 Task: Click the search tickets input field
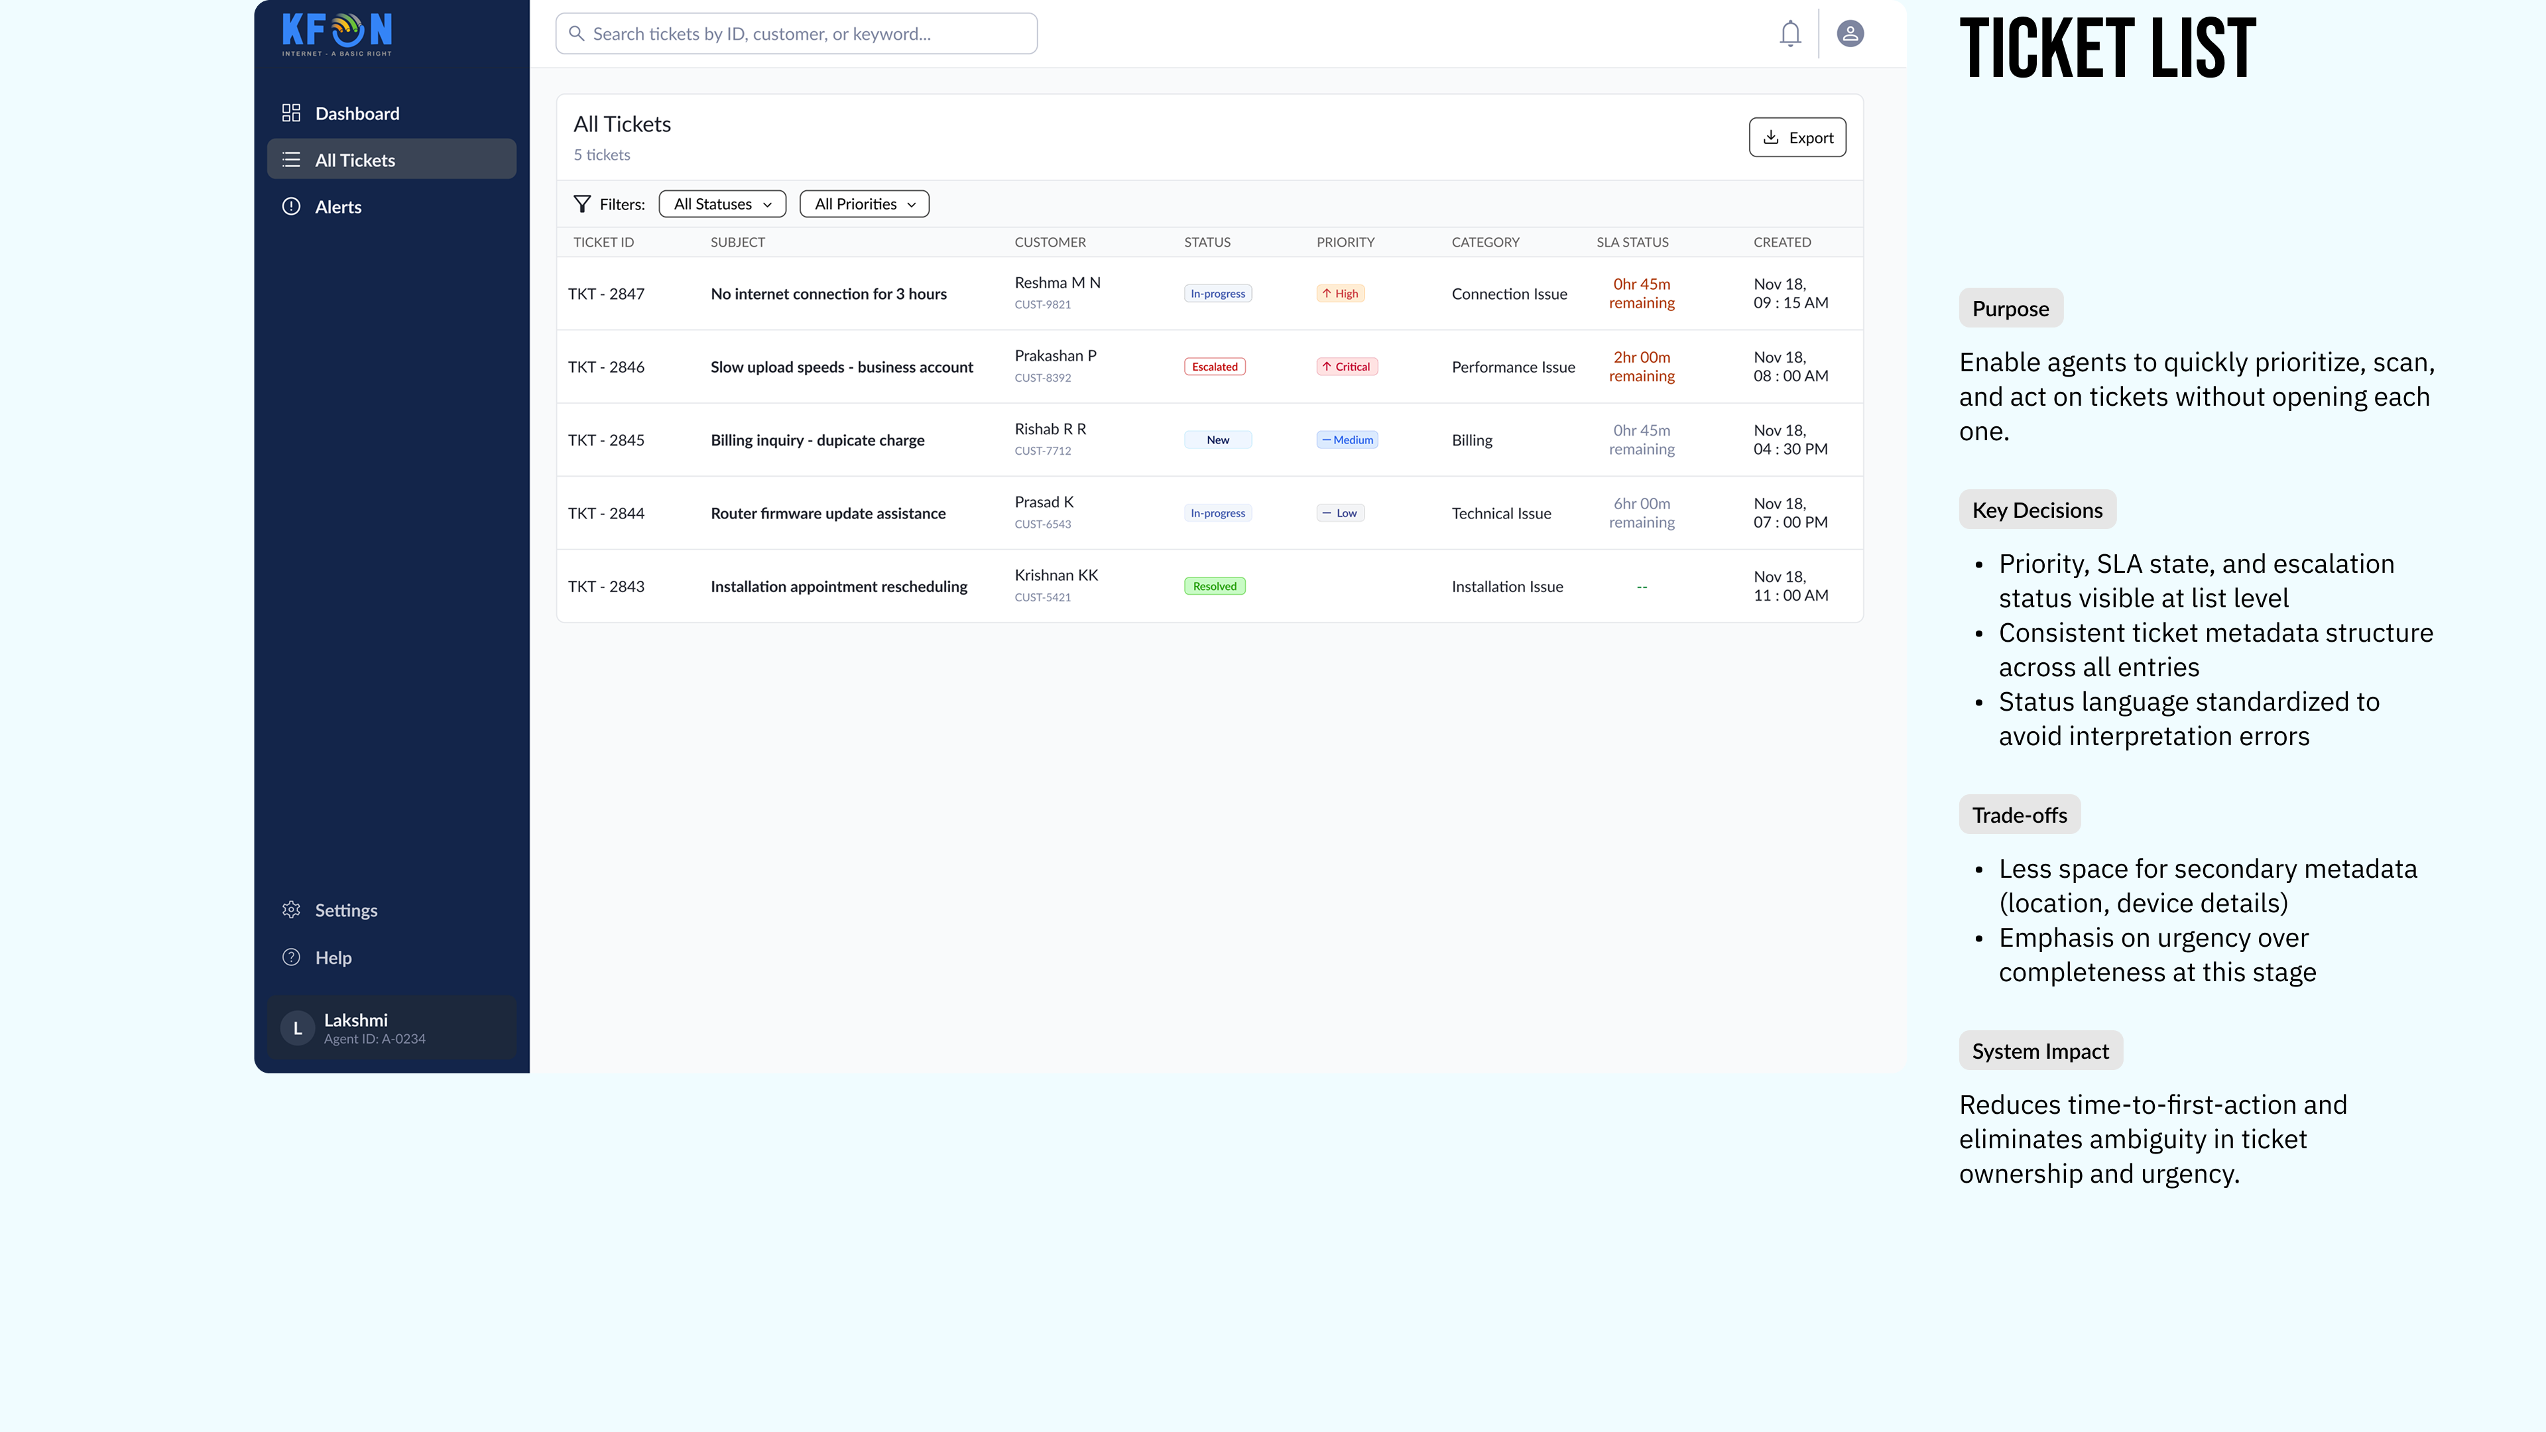coord(796,34)
